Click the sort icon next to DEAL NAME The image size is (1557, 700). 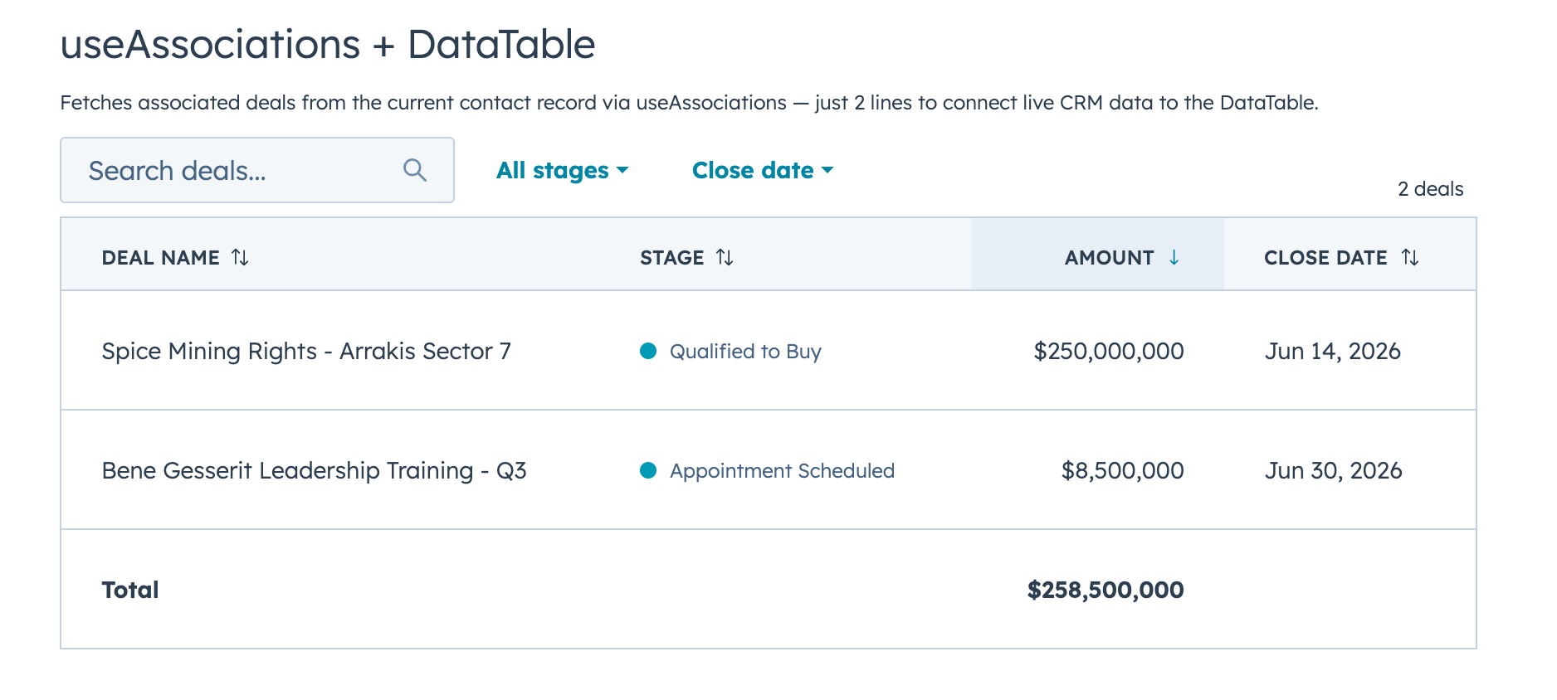point(240,257)
